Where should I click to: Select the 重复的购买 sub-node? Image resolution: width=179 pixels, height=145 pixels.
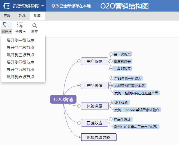coord(122,61)
